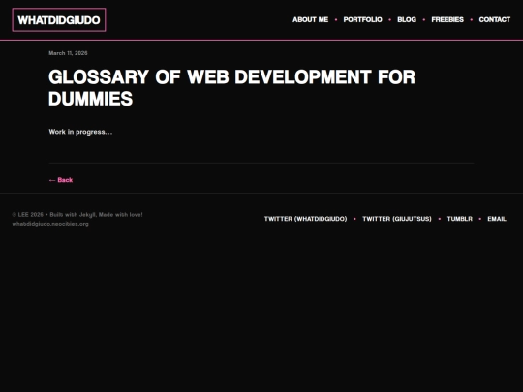This screenshot has height=392, width=523.
Task: Open the About Me page
Action: pos(310,20)
